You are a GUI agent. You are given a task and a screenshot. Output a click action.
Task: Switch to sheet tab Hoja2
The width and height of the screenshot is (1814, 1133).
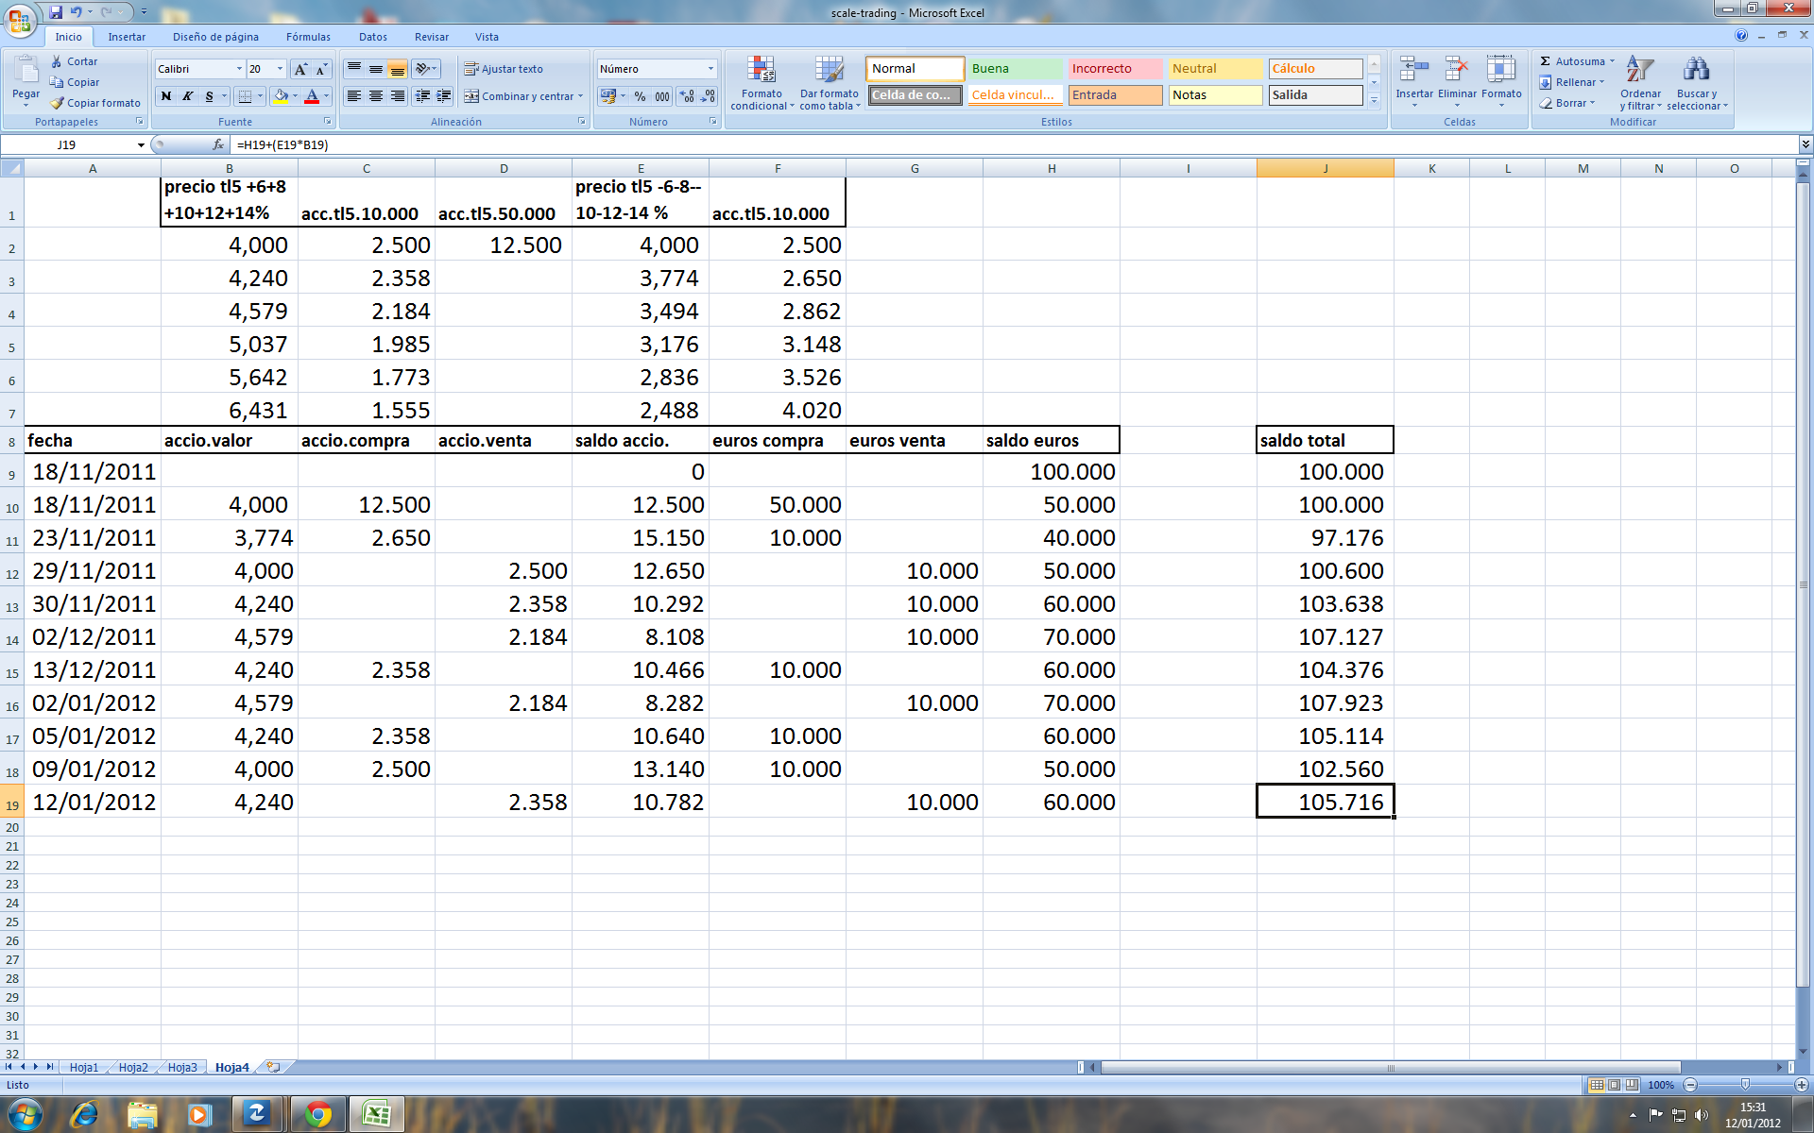click(132, 1067)
